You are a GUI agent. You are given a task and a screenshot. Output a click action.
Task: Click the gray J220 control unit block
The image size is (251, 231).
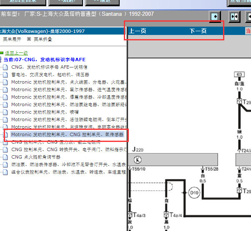(x=173, y=159)
